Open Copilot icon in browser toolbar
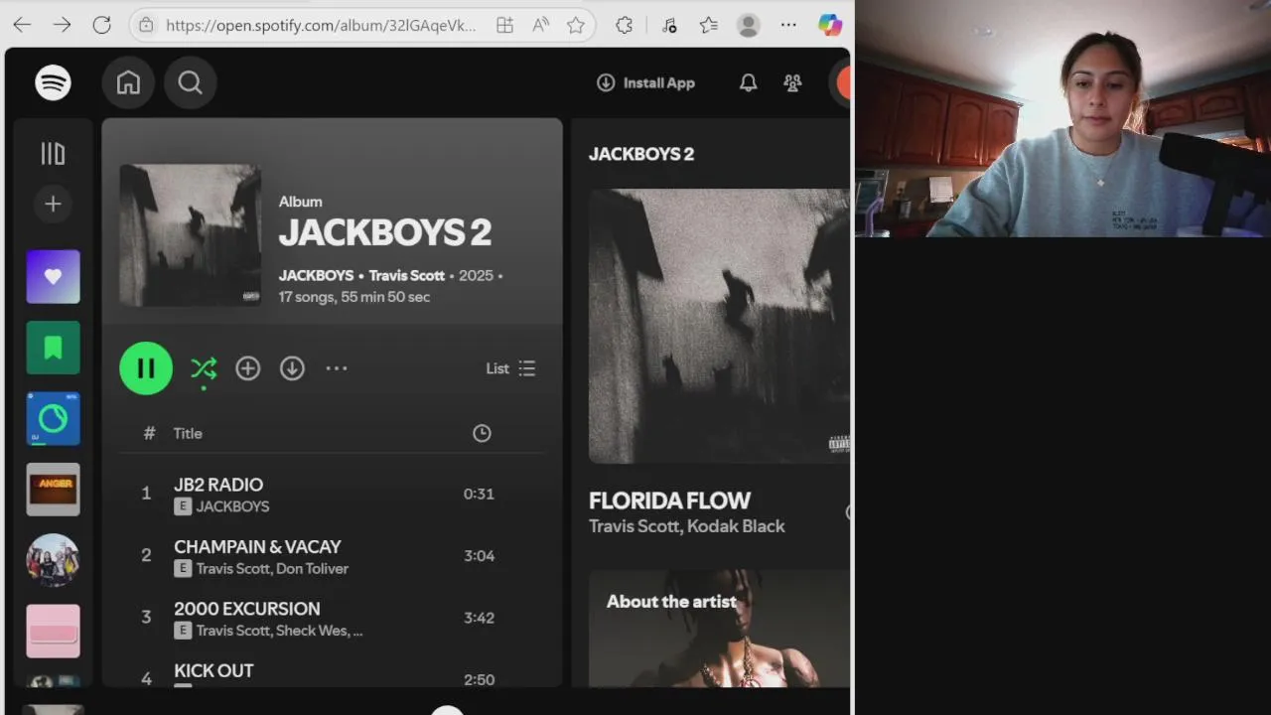This screenshot has height=715, width=1271. [830, 25]
